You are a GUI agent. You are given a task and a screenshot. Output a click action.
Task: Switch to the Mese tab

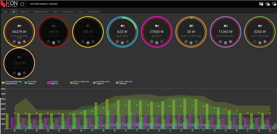point(56,12)
